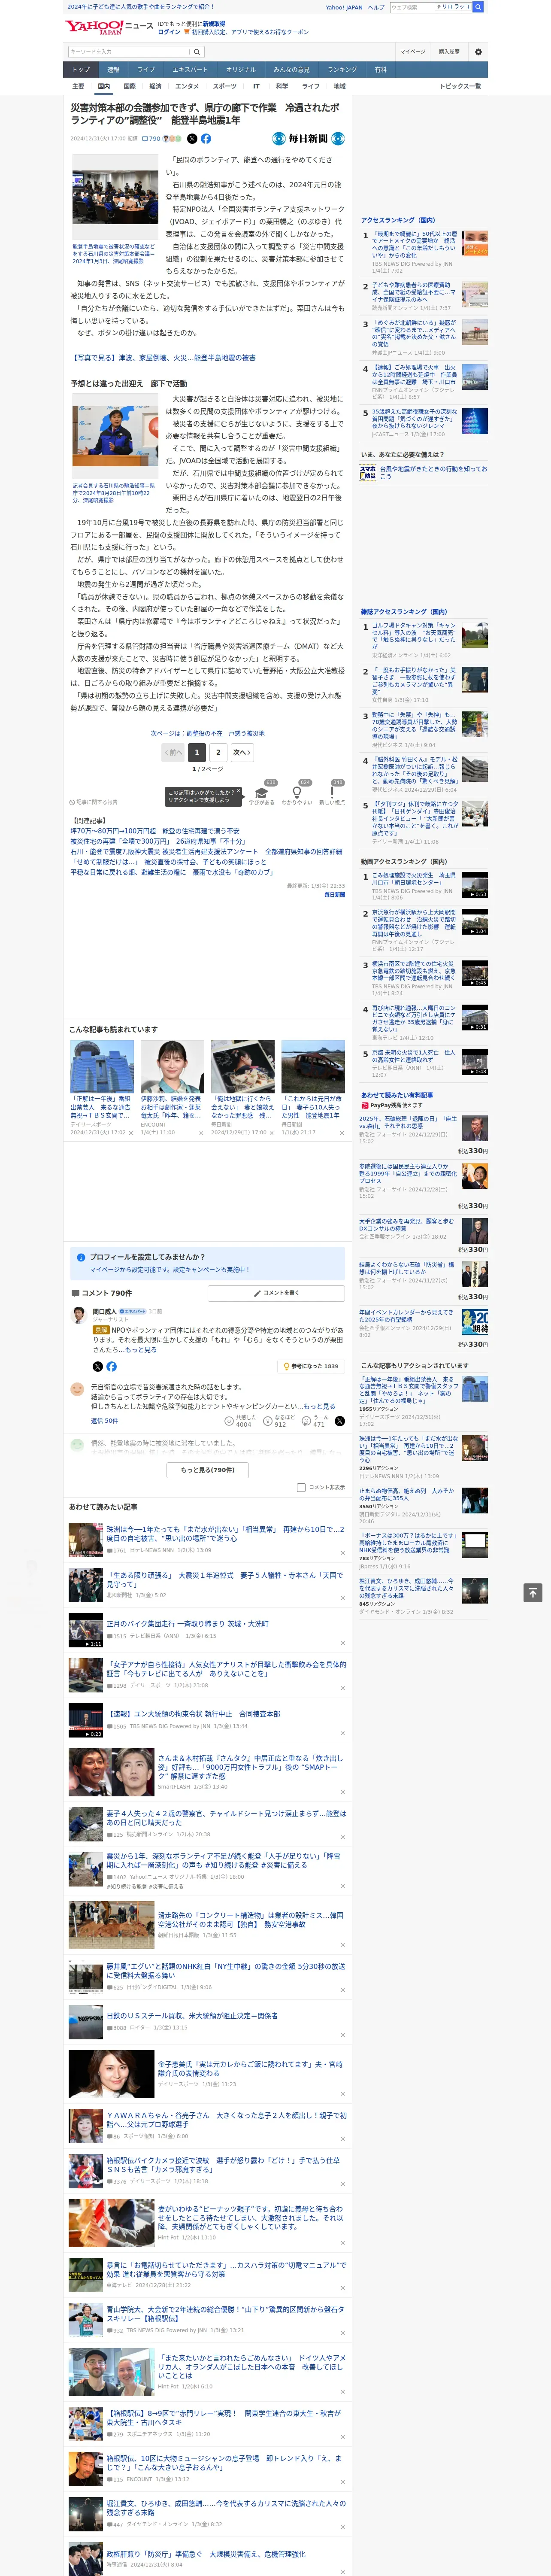
Task: Open related link 坪70万～80万円→100万円超
Action: [155, 831]
